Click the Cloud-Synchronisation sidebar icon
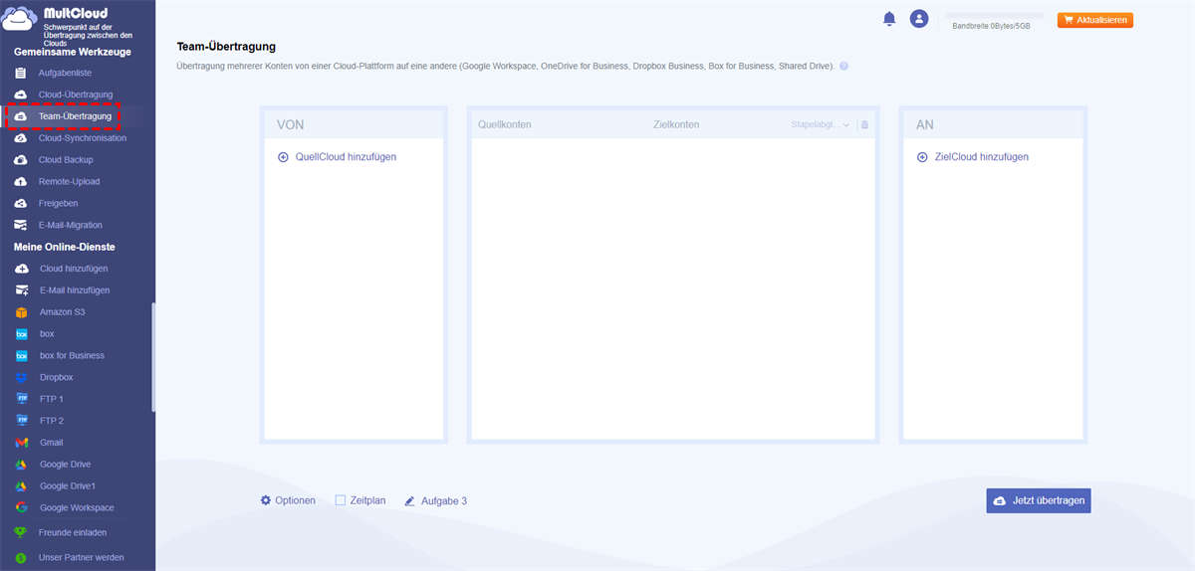 pyautogui.click(x=21, y=138)
